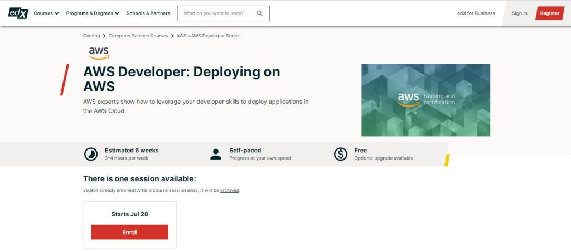Click the AWS training and certification image
The width and height of the screenshot is (571, 251).
pos(425,100)
